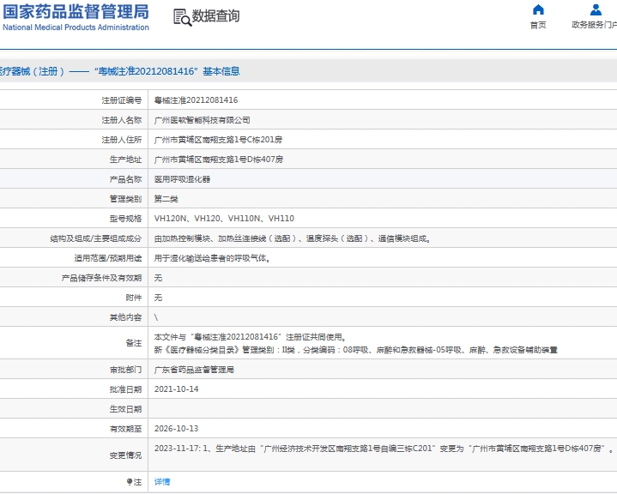Image resolution: width=617 pixels, height=494 pixels.
Task: Select the company name 广州医软智能科技有限公司
Action: tap(203, 120)
